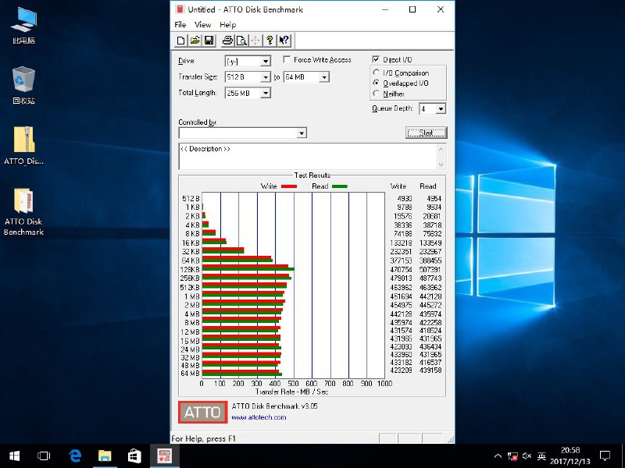Click the Print toolbar icon
The height and width of the screenshot is (468, 625).
pos(227,41)
